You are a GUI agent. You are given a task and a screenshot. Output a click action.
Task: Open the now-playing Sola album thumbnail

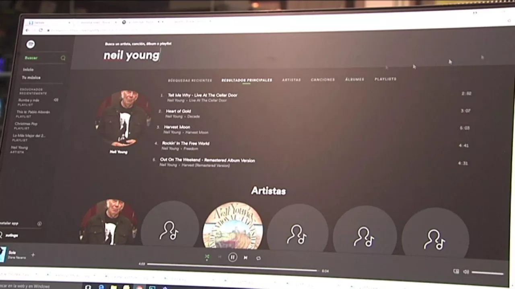coord(2,254)
